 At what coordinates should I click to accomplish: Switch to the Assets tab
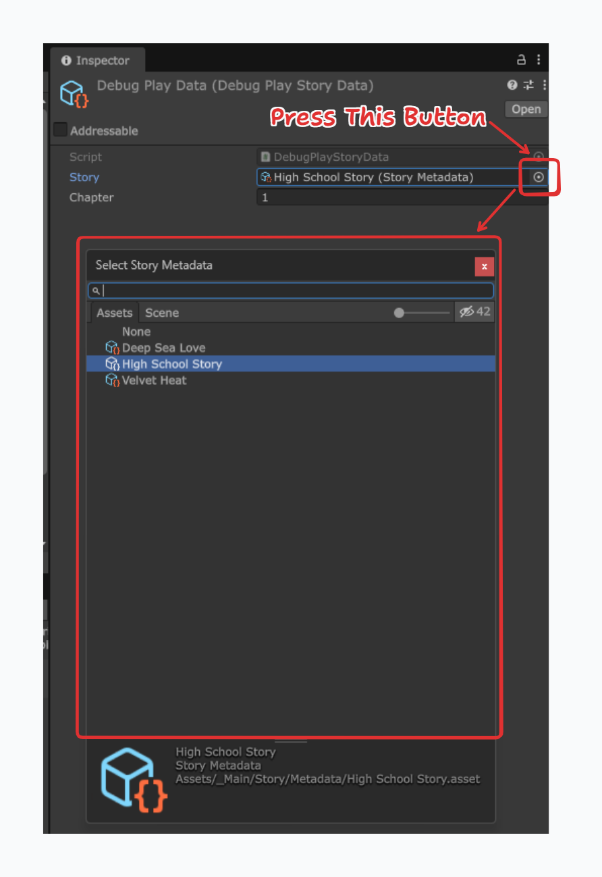[x=114, y=313]
